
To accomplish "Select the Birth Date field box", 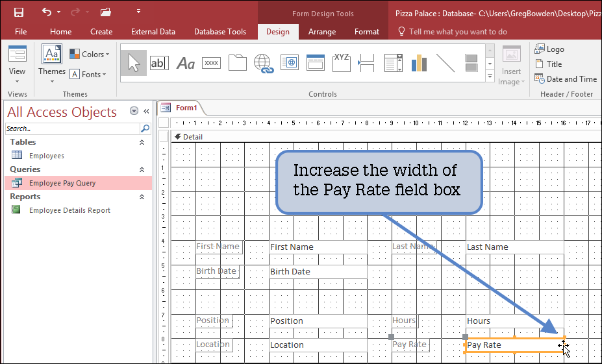I will tap(318, 272).
